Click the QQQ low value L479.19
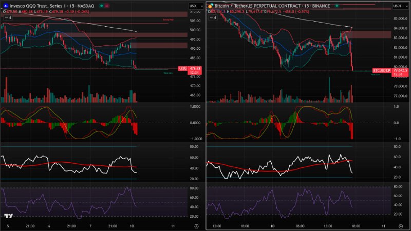The width and height of the screenshot is (411, 231). [42, 11]
